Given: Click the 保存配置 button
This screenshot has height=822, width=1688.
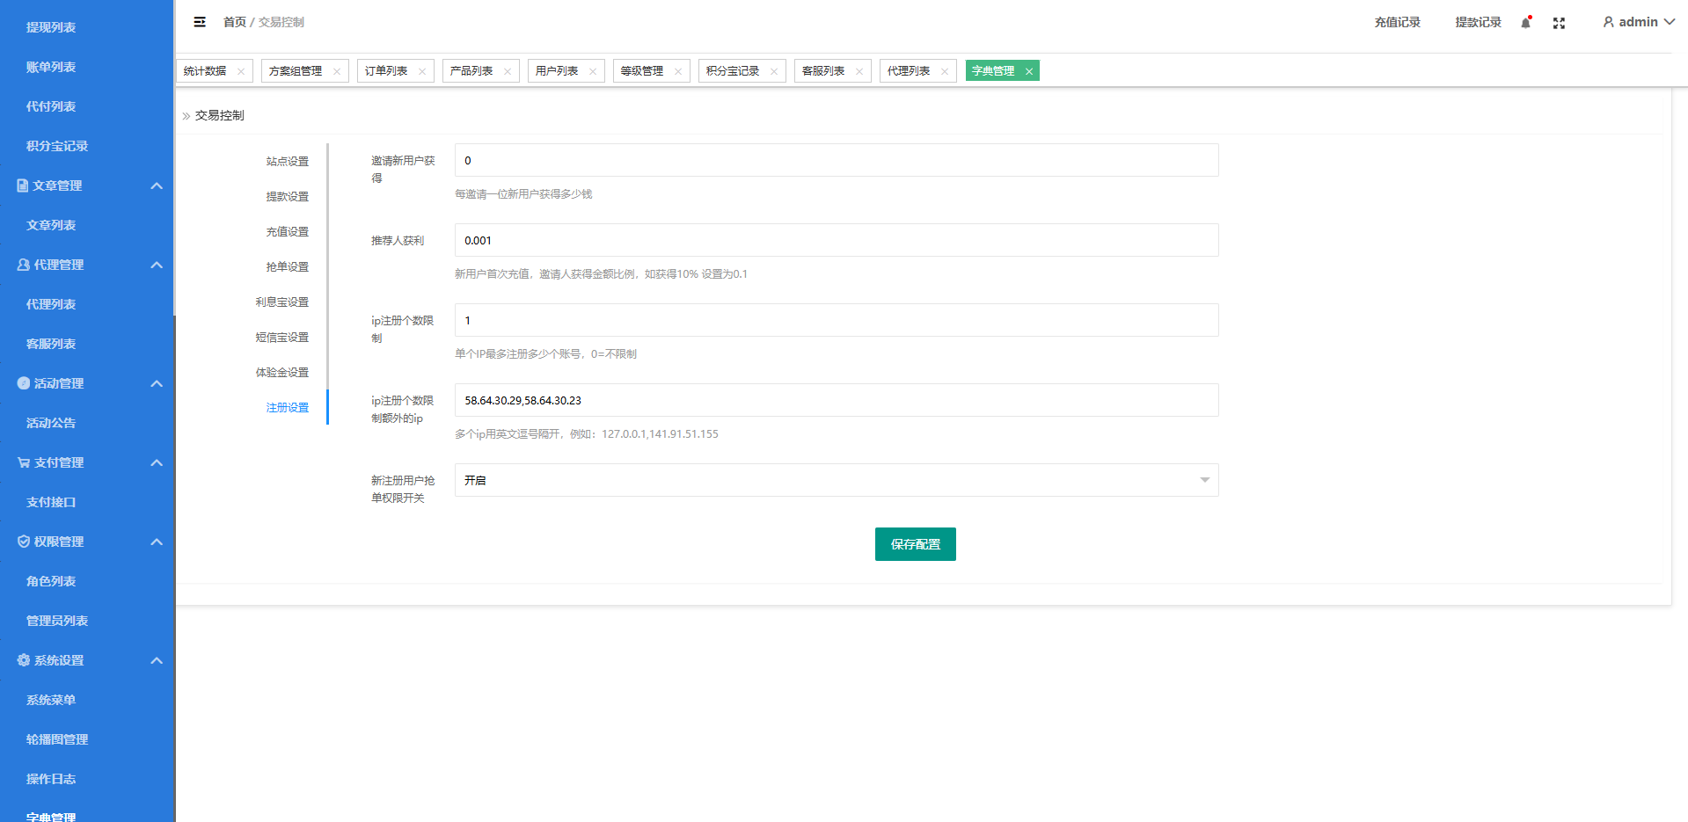Looking at the screenshot, I should tap(915, 544).
